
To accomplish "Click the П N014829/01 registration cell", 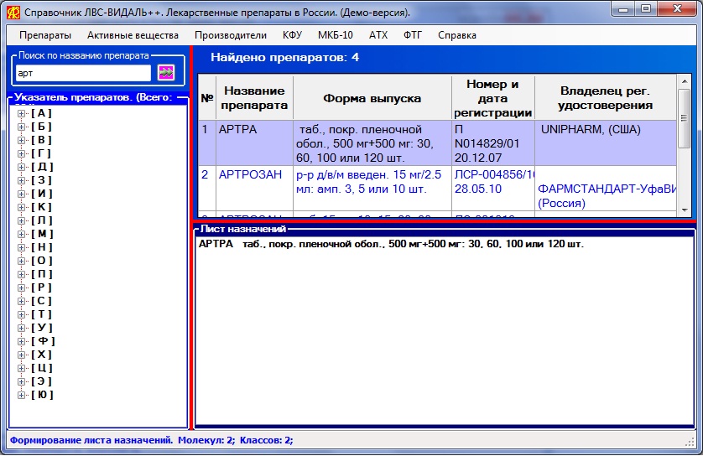I will point(492,142).
